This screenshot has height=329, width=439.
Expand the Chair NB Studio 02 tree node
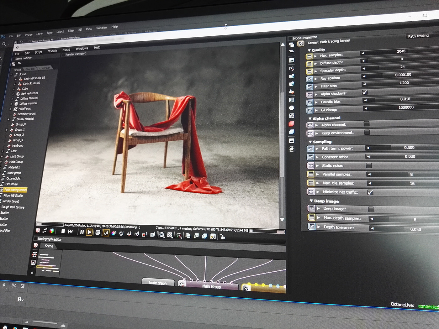pos(15,79)
